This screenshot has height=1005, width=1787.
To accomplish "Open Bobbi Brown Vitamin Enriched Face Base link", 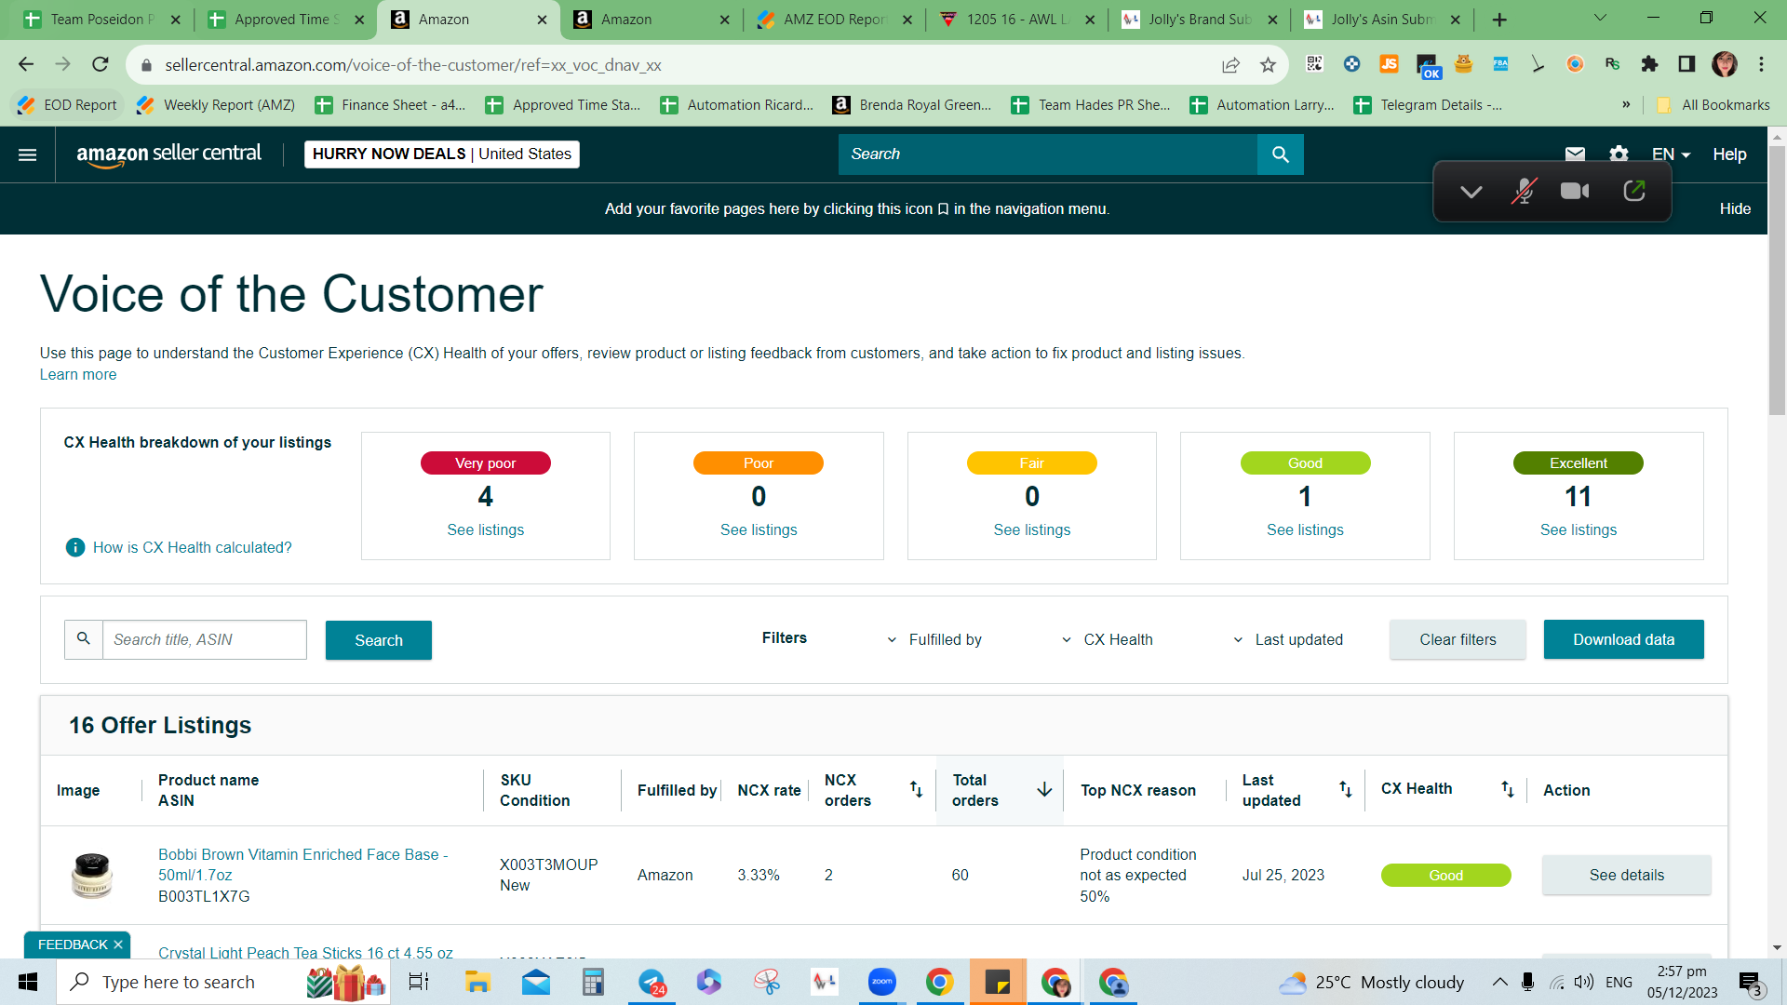I will (x=302, y=864).
